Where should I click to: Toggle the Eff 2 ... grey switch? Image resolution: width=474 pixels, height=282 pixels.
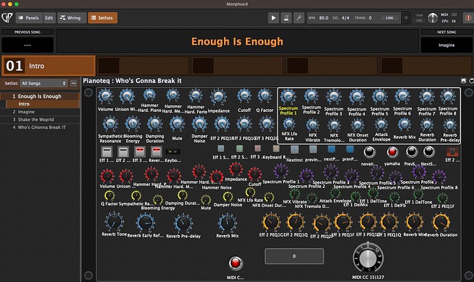pyautogui.click(x=123, y=152)
